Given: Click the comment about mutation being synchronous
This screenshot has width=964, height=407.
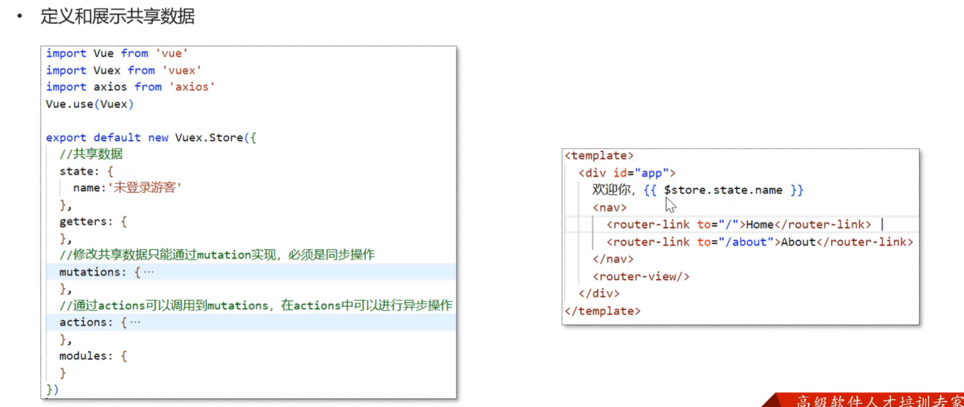Looking at the screenshot, I should point(217,255).
